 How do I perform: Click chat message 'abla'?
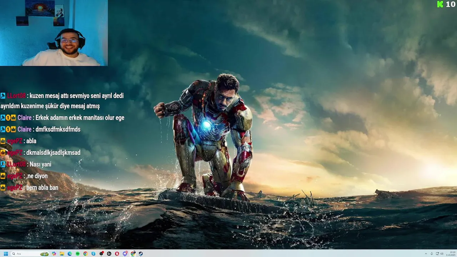tap(31, 141)
